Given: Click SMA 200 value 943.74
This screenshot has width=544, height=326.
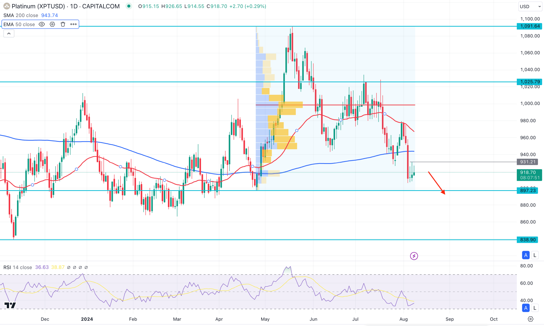Looking at the screenshot, I should pos(49,15).
